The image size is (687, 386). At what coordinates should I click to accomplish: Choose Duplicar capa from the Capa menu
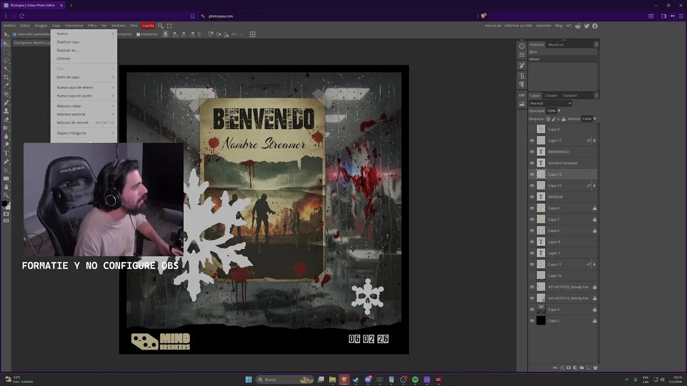(84, 42)
